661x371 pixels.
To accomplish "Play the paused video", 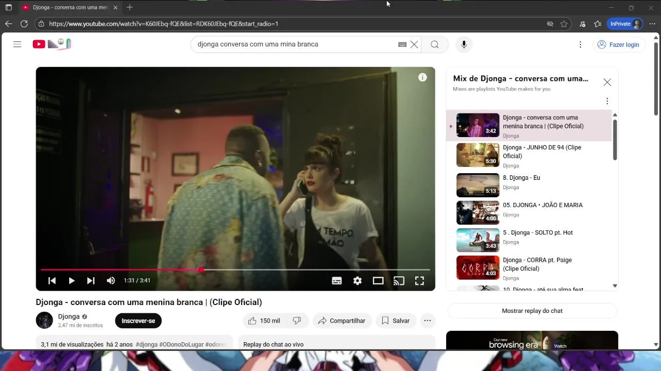I will coord(71,281).
